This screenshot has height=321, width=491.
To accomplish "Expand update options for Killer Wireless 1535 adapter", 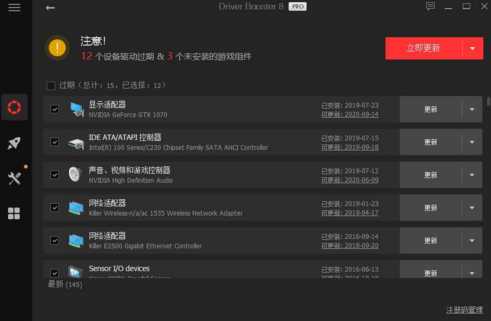I will [471, 208].
